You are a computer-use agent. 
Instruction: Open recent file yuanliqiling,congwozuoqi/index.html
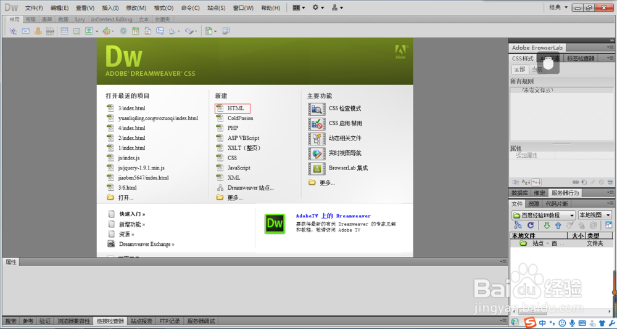158,118
